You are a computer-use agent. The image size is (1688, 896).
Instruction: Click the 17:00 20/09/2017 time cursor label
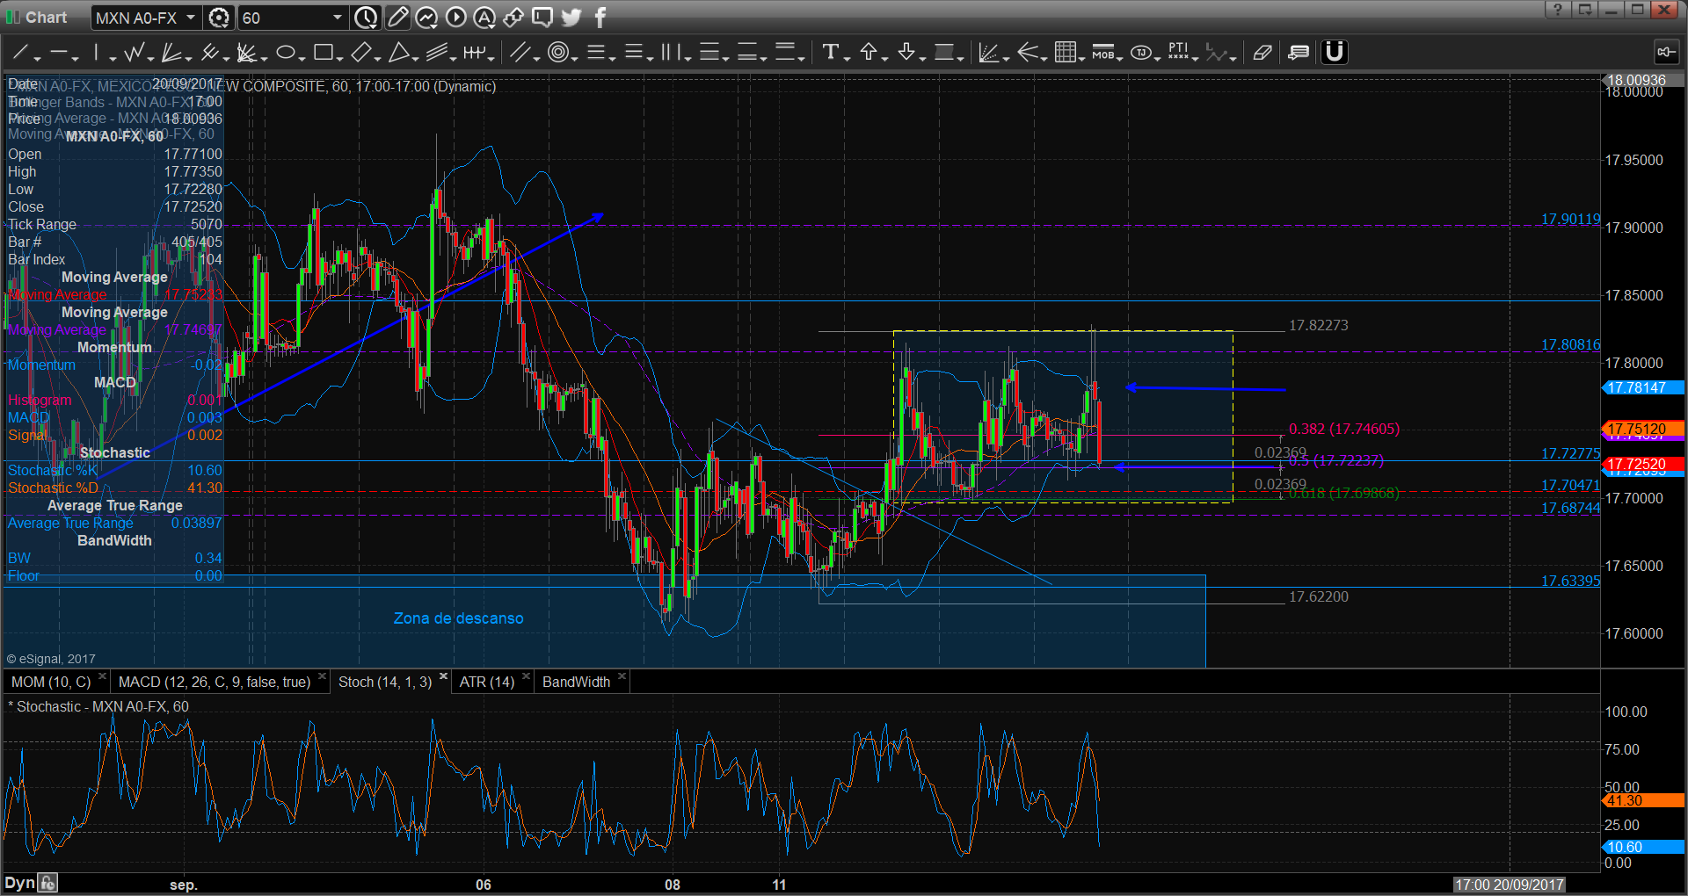pos(1509,885)
